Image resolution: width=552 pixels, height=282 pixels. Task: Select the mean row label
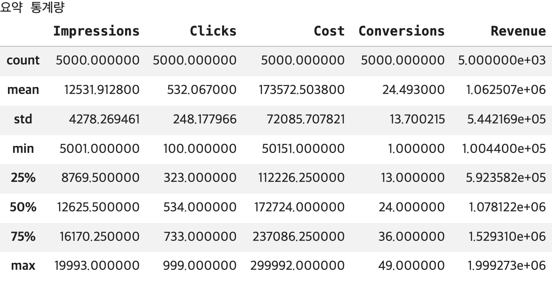(23, 90)
